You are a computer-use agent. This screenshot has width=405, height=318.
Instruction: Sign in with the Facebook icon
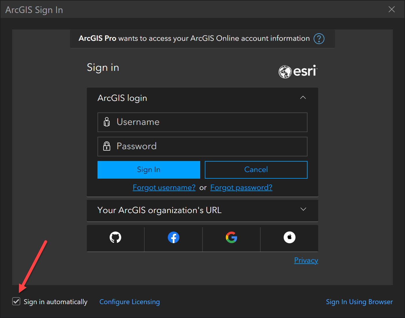coord(174,238)
